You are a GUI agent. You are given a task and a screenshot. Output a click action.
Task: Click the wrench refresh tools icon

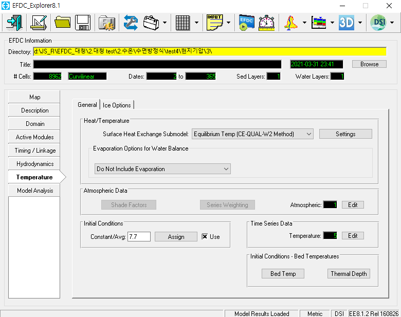pyautogui.click(x=131, y=23)
